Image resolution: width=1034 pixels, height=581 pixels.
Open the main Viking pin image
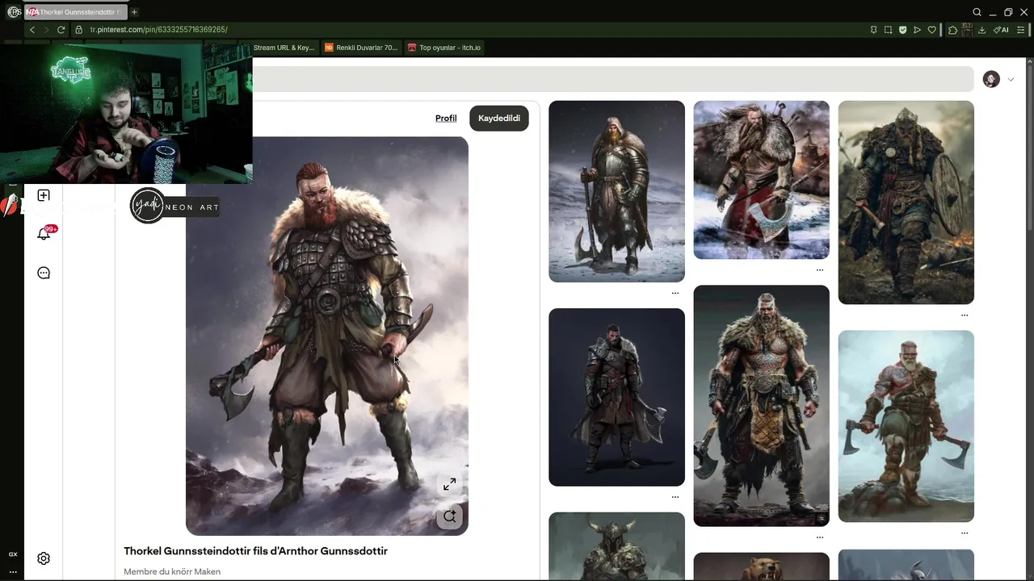(327, 336)
